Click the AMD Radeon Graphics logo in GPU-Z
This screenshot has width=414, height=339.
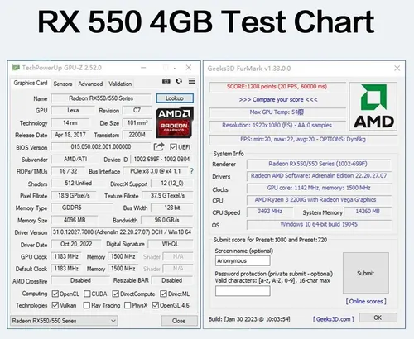tap(175, 122)
